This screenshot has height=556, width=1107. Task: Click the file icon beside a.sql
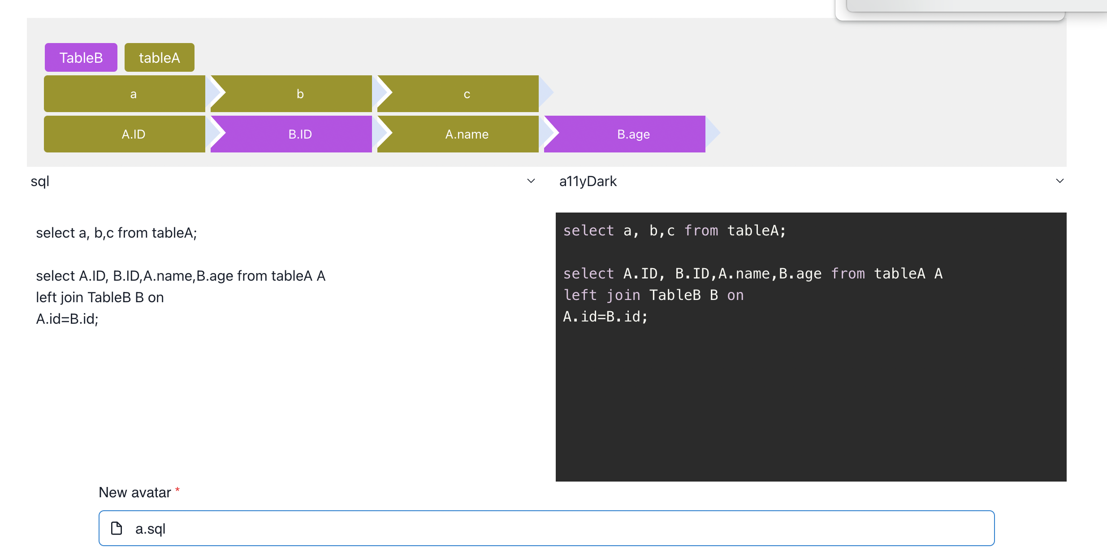pos(117,528)
